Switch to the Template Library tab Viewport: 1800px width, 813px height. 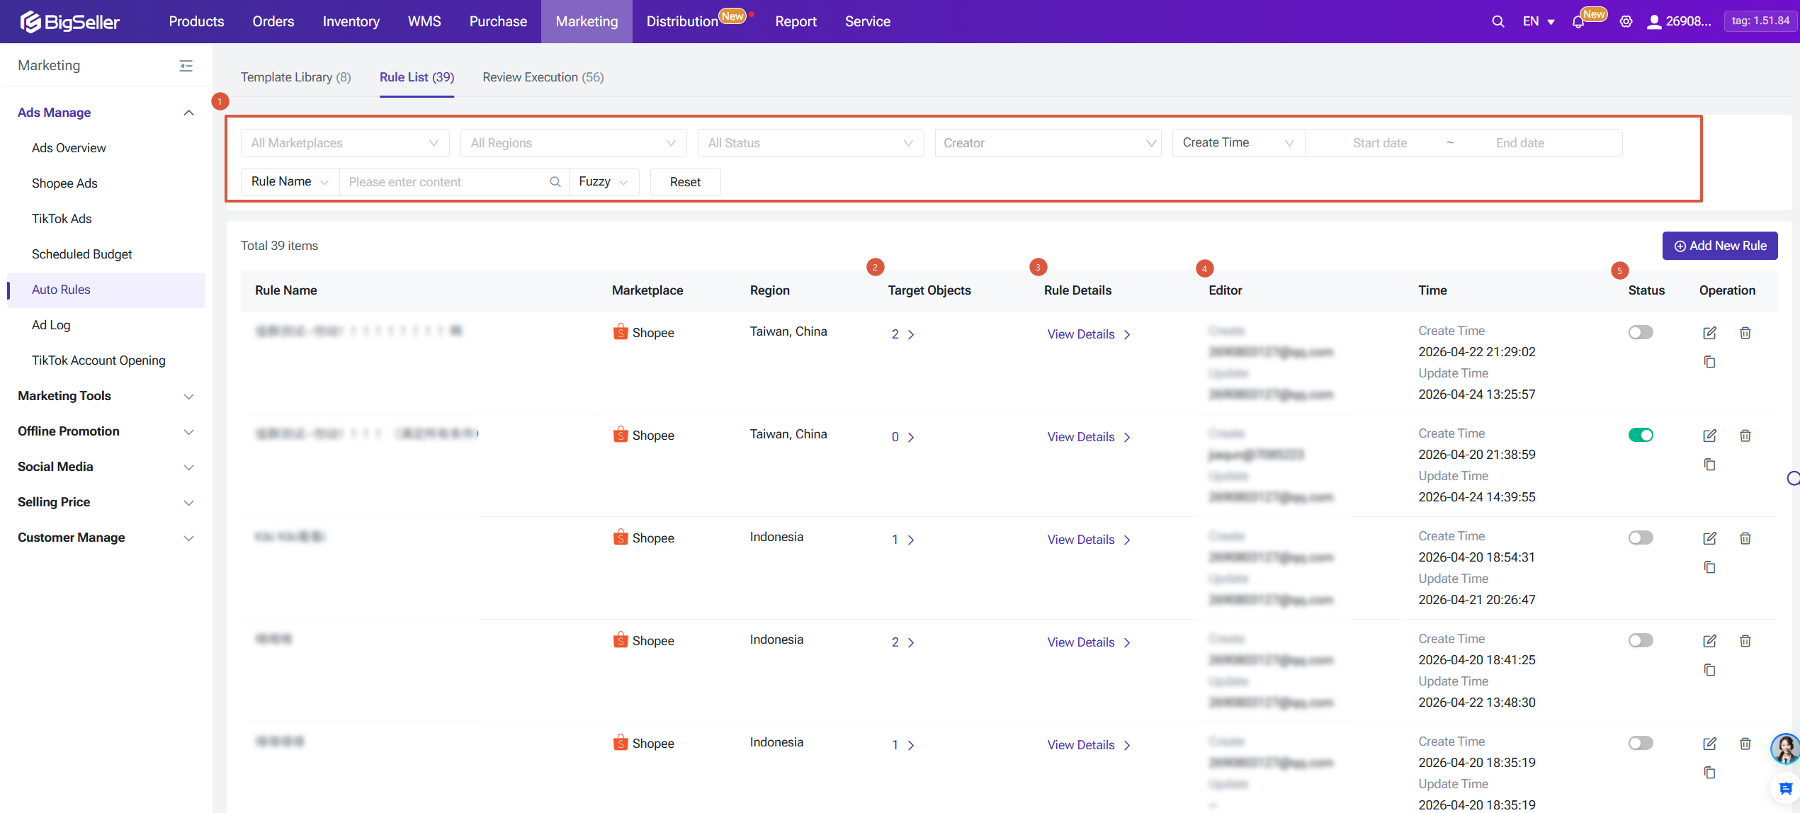295,77
